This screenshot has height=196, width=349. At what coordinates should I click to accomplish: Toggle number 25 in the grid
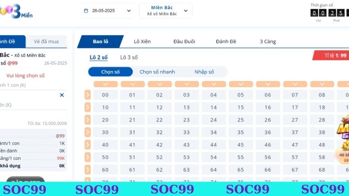tap(241, 120)
